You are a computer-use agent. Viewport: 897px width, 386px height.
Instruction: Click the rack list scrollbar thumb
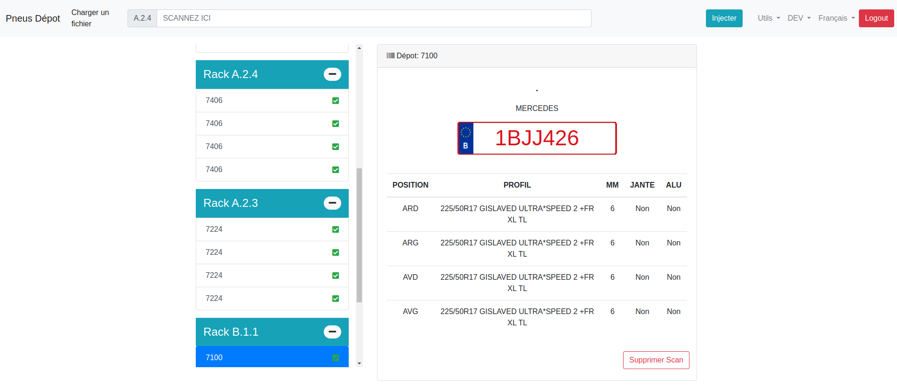click(x=360, y=235)
